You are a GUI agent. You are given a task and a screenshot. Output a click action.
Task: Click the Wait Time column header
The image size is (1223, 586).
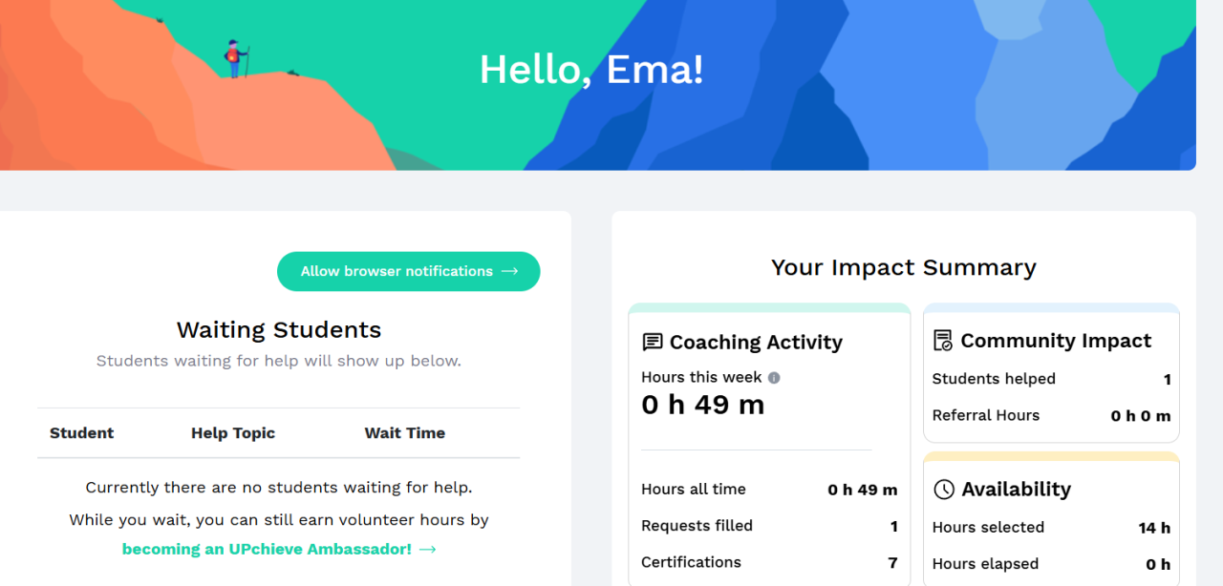404,433
